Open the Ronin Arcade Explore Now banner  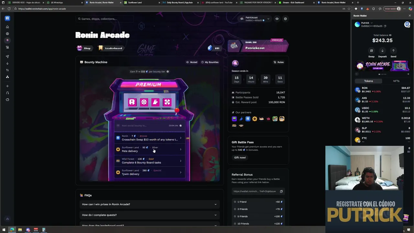[382, 66]
